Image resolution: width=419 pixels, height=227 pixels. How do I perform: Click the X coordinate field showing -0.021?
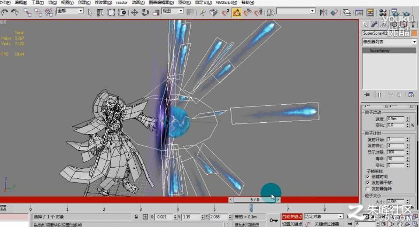[164, 217]
